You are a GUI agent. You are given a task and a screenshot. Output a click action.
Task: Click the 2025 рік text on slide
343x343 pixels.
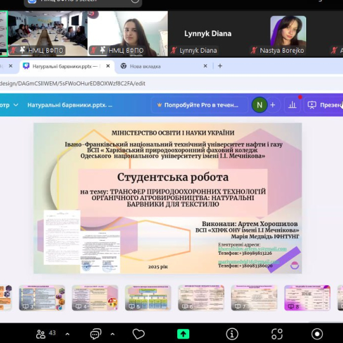(x=158, y=267)
